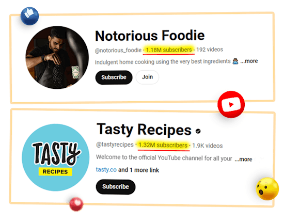Viewport: 283px width, 223px height.
Task: Open the Notorious Foodie profile picture
Action: coord(57,57)
